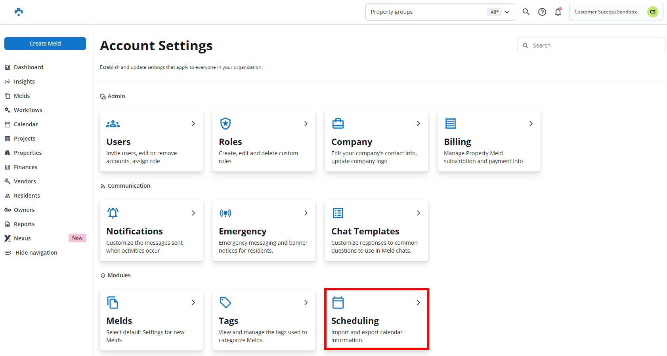Screen dimensions: 667x356
Task: Click the Property Meld logo icon
Action: pyautogui.click(x=19, y=12)
